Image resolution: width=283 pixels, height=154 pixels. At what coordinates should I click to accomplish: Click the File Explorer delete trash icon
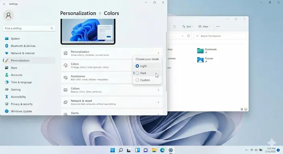tap(174, 26)
